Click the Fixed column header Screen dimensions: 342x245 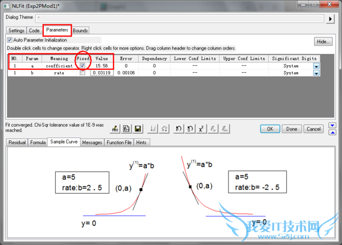(83, 59)
